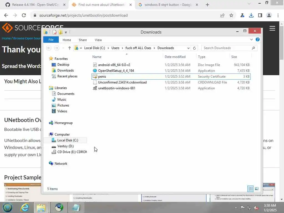Click File Explorer taskbar icon
The width and height of the screenshot is (284, 213).
41,207
